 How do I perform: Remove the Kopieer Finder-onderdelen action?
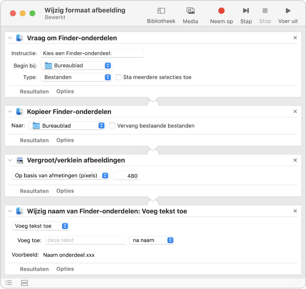pos(295,111)
